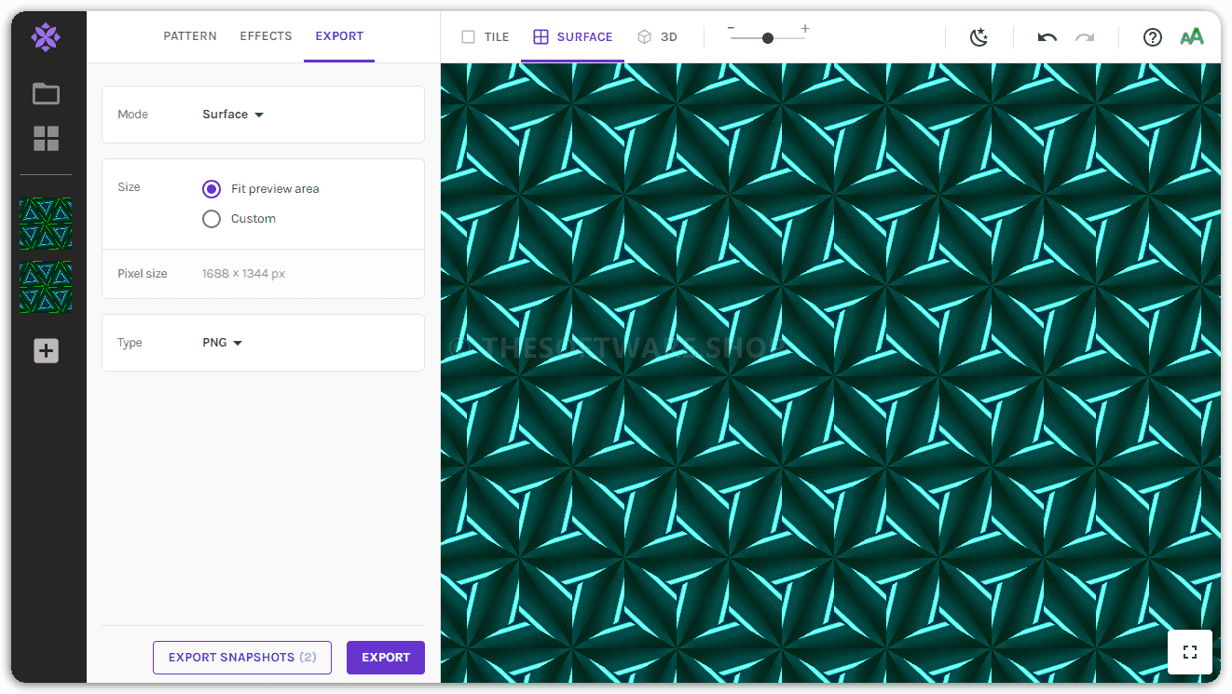The height and width of the screenshot is (694, 1232).
Task: Select Fit preview area radio option
Action: pos(212,189)
